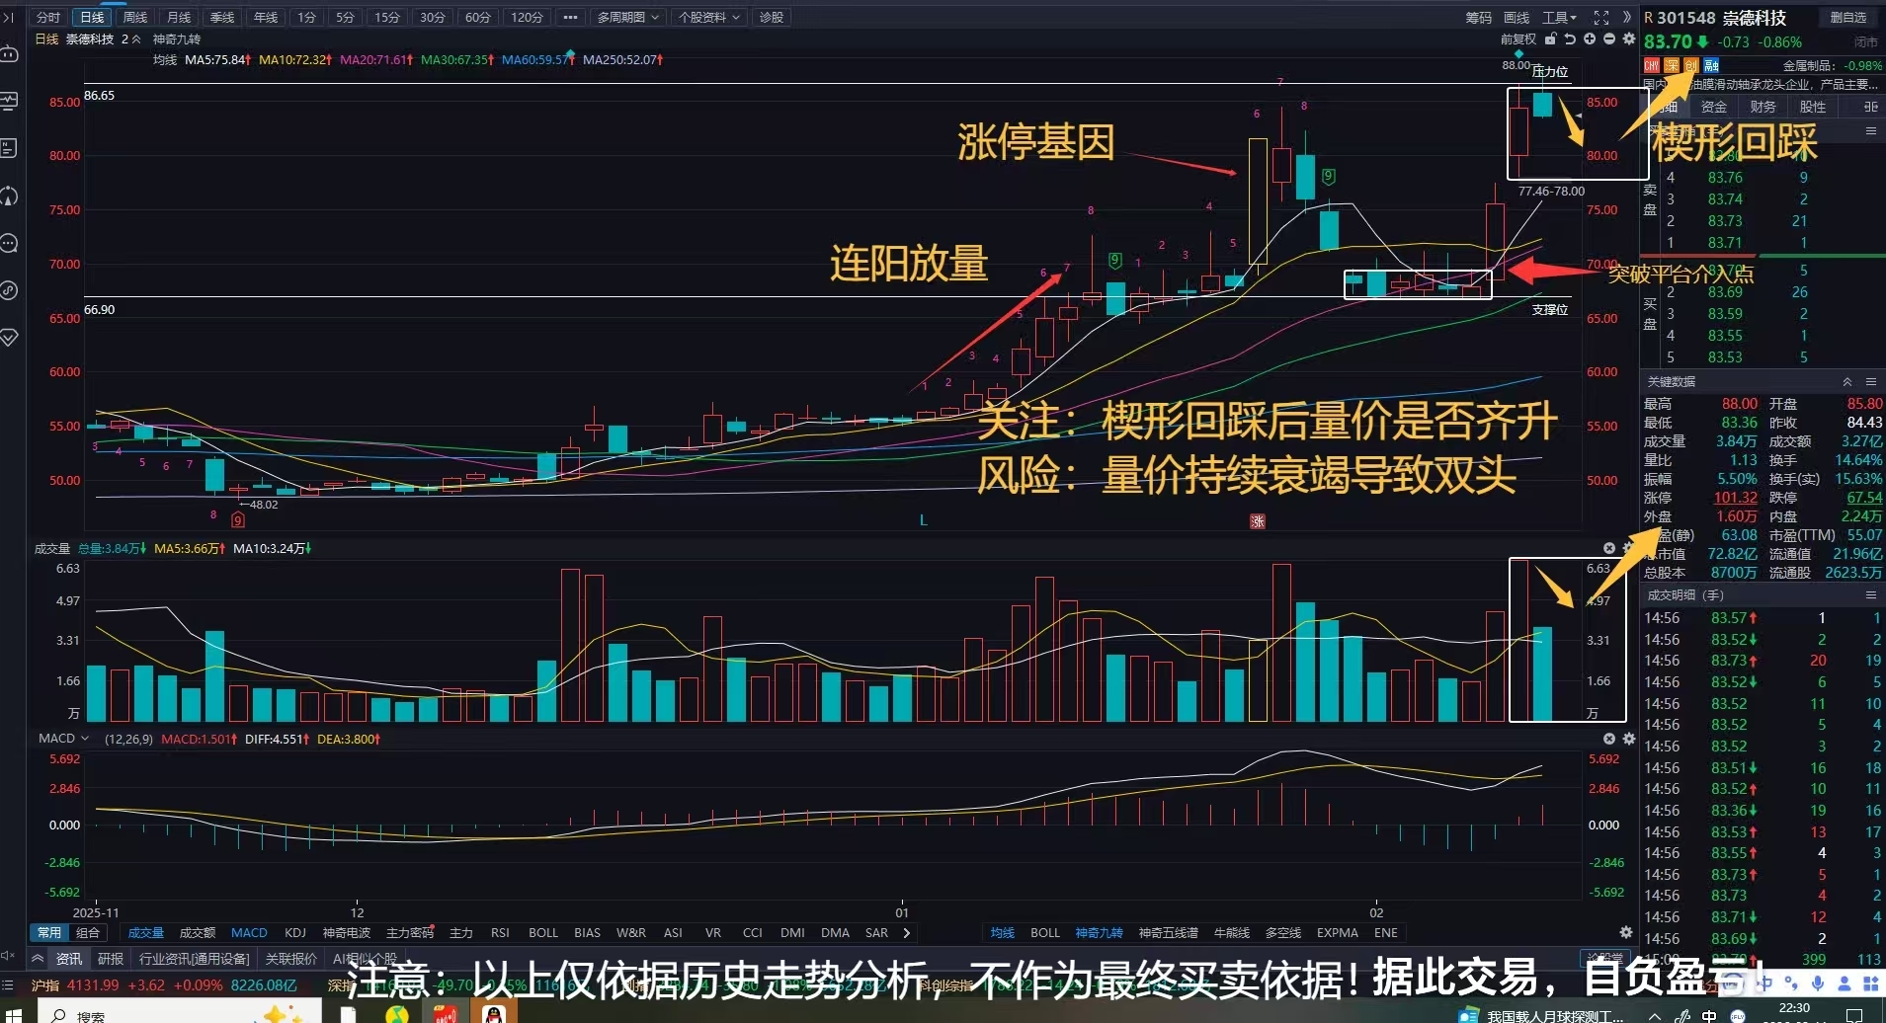The width and height of the screenshot is (1886, 1023).
Task: Click the 深 market badge
Action: coord(1672,65)
